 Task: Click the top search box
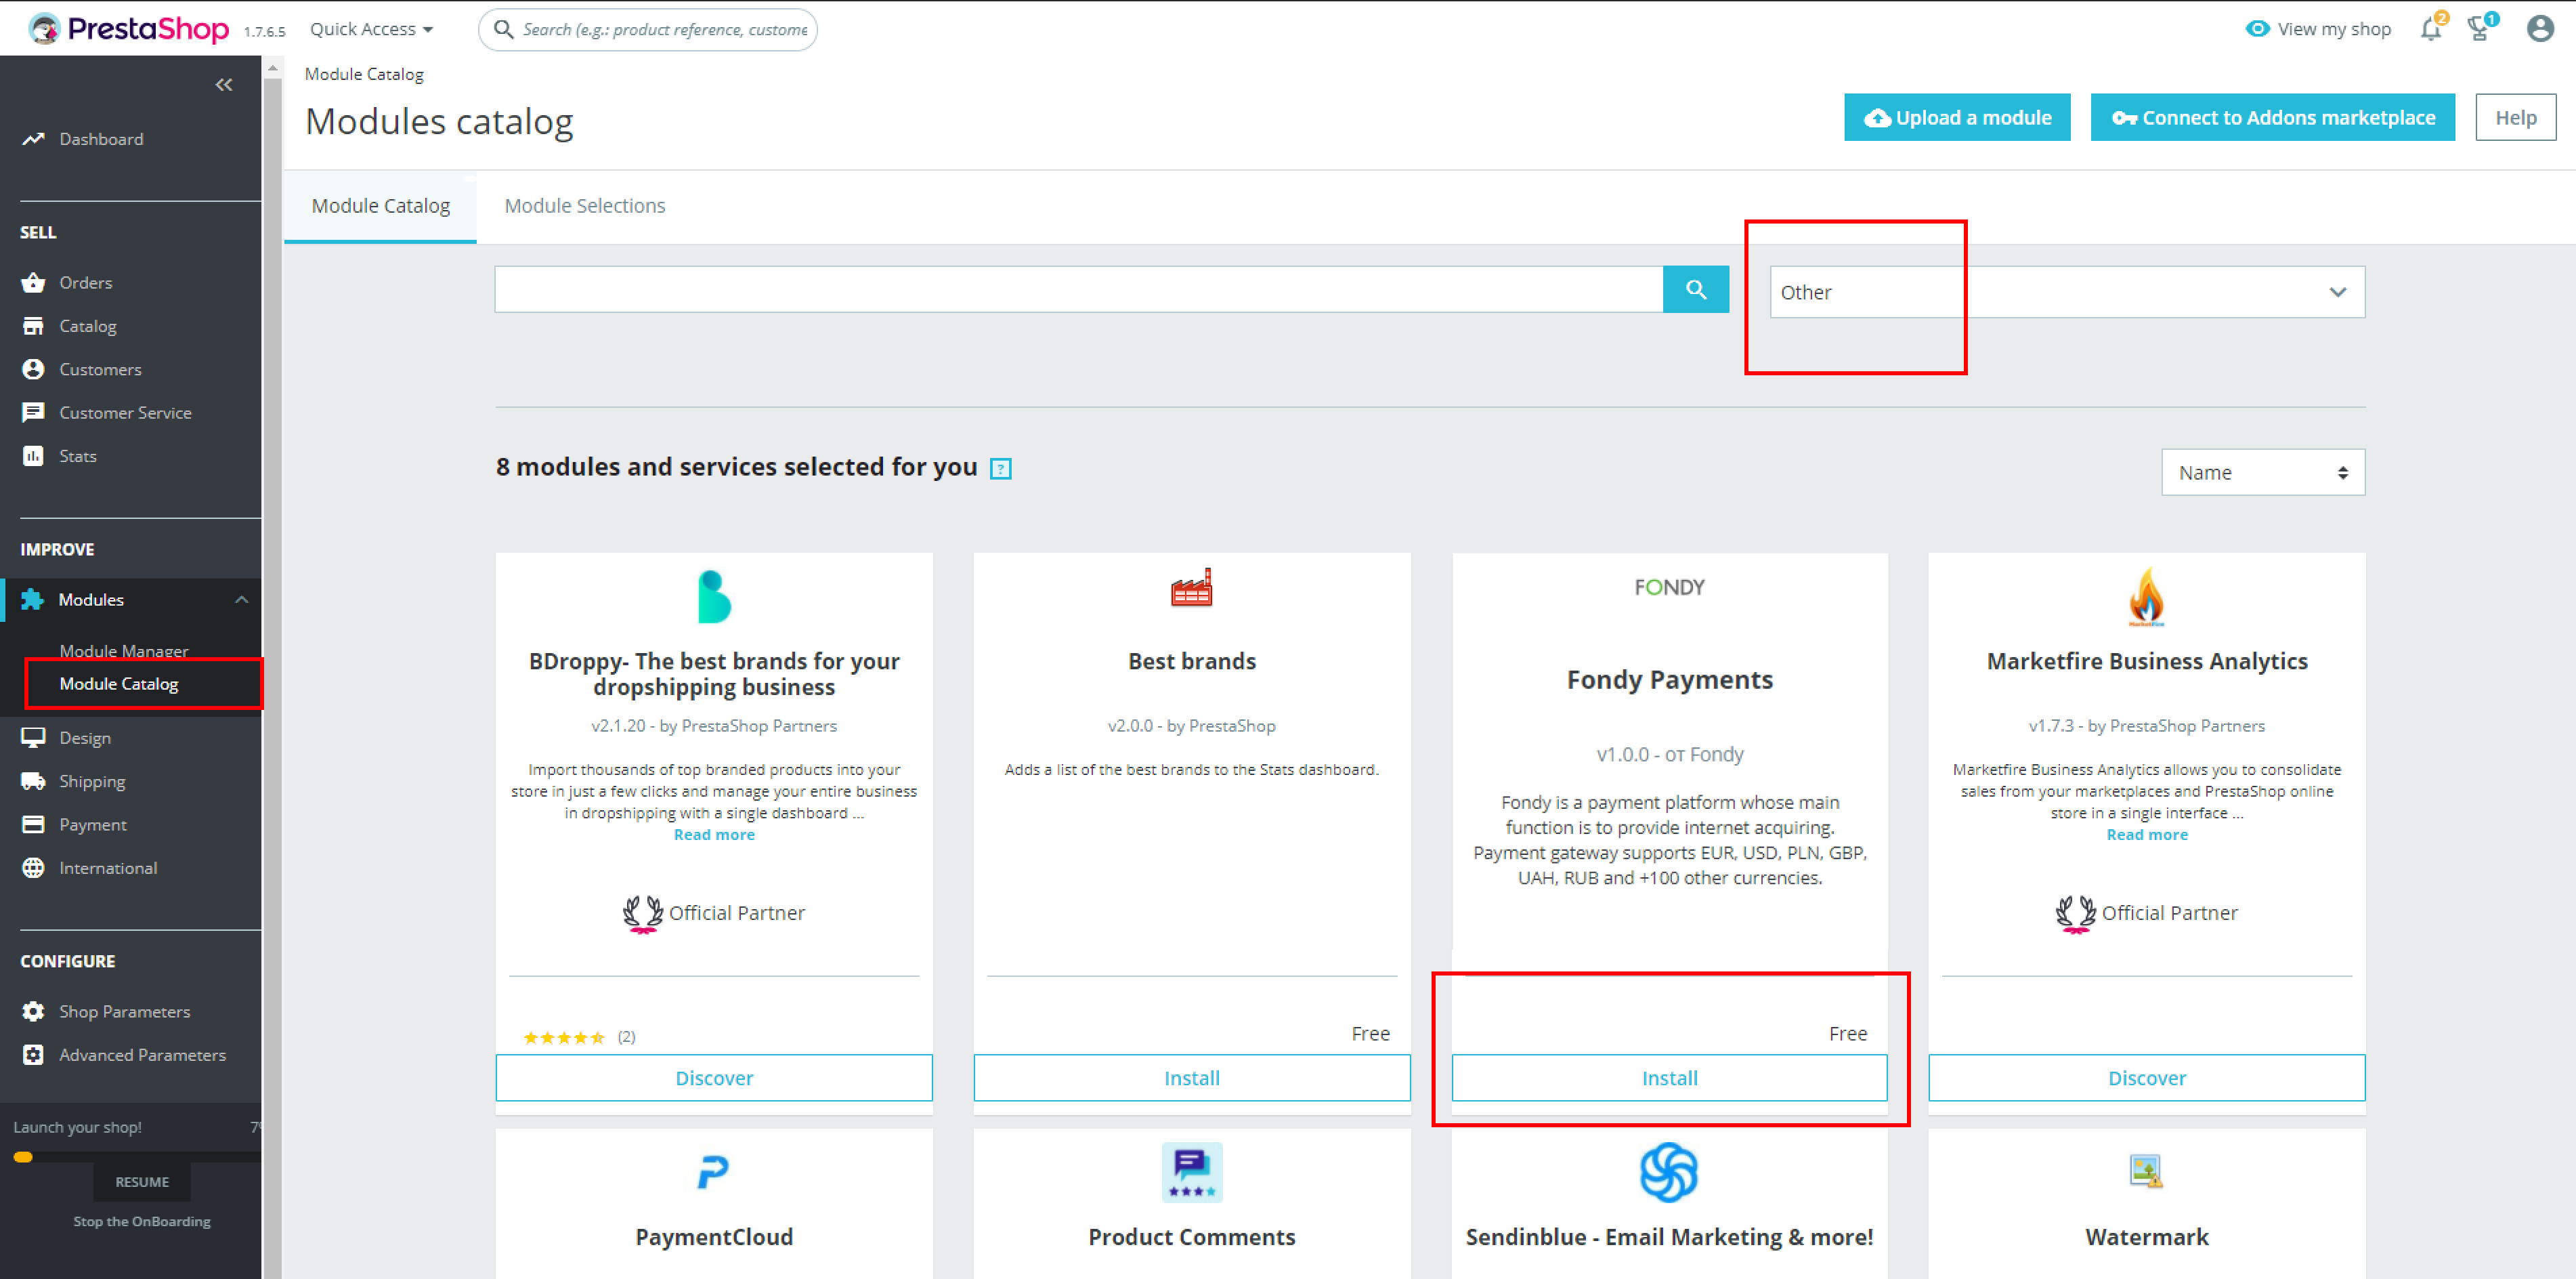coord(648,29)
